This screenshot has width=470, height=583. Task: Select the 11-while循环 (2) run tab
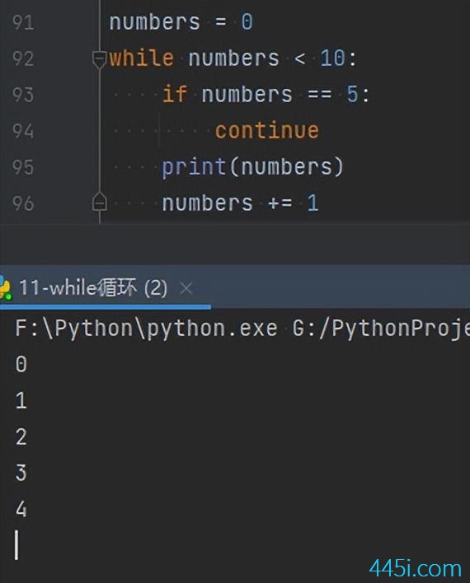[x=93, y=287]
